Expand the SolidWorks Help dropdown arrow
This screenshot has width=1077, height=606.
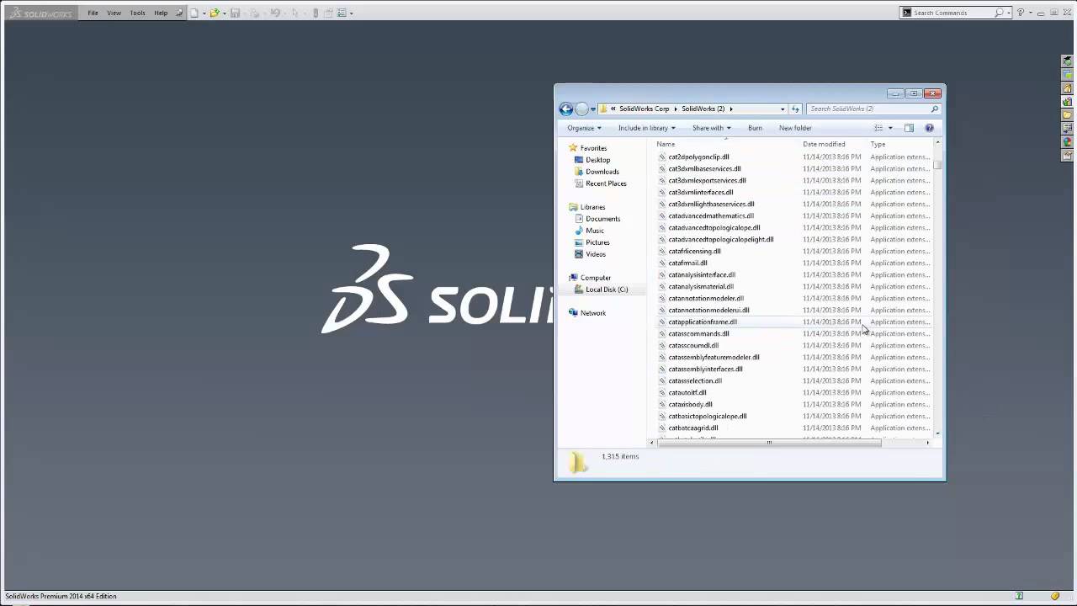click(1031, 13)
